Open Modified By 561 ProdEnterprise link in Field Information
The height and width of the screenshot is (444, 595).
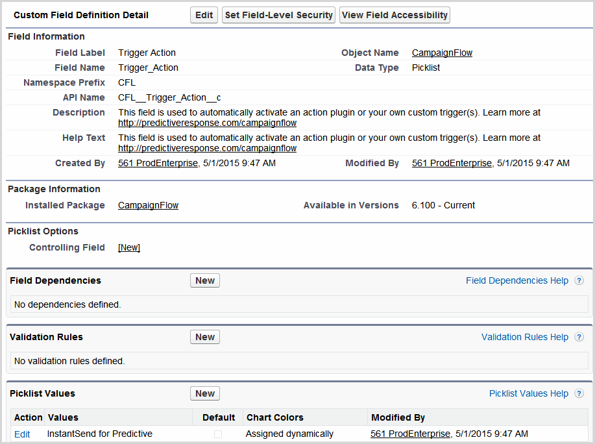452,163
